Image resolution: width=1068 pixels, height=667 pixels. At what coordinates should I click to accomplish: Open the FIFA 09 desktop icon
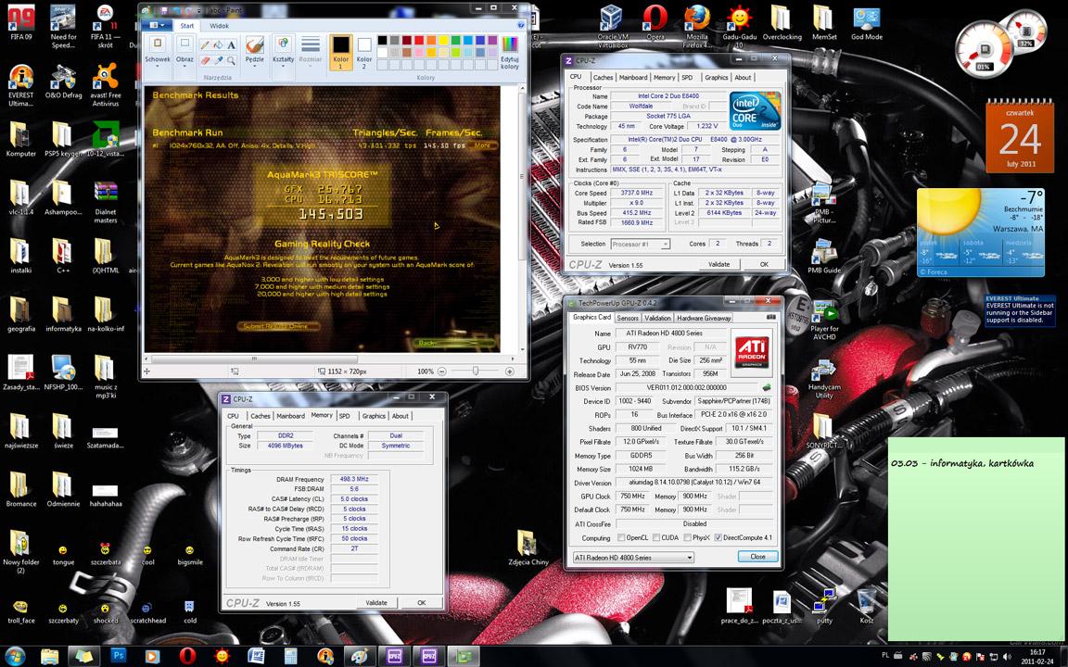[x=21, y=23]
